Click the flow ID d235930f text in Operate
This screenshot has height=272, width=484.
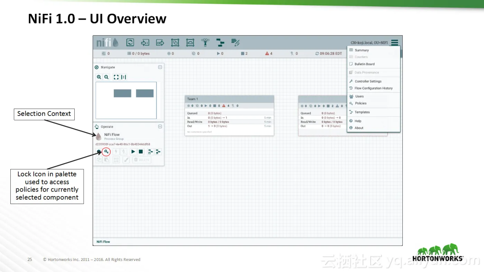click(123, 144)
